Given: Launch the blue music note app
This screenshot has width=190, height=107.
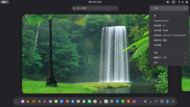Looking at the screenshot, I should click(x=62, y=101).
